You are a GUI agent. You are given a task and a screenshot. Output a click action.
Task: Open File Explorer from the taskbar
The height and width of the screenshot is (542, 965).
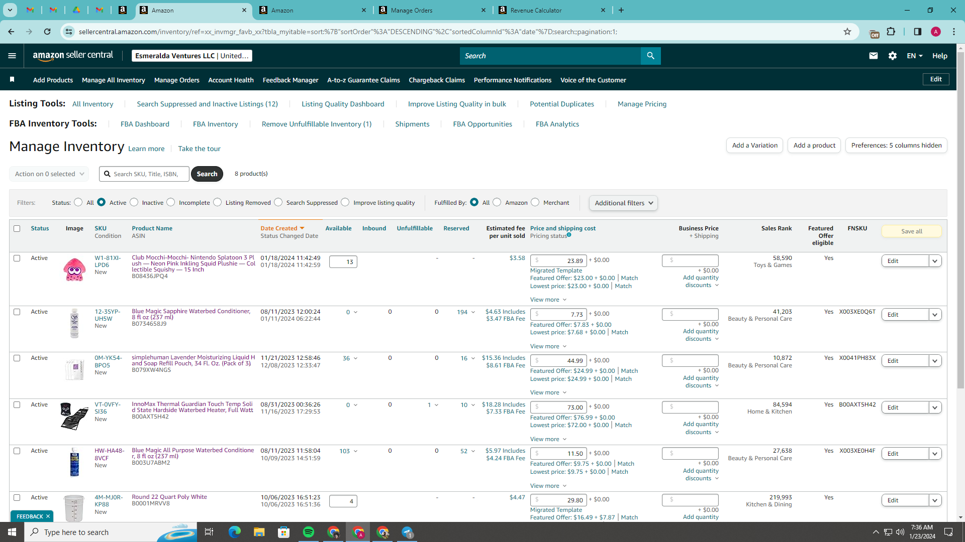coord(259,532)
